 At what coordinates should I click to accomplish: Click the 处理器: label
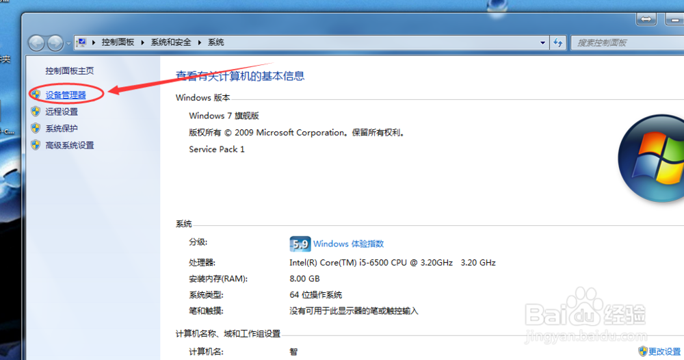(x=202, y=263)
